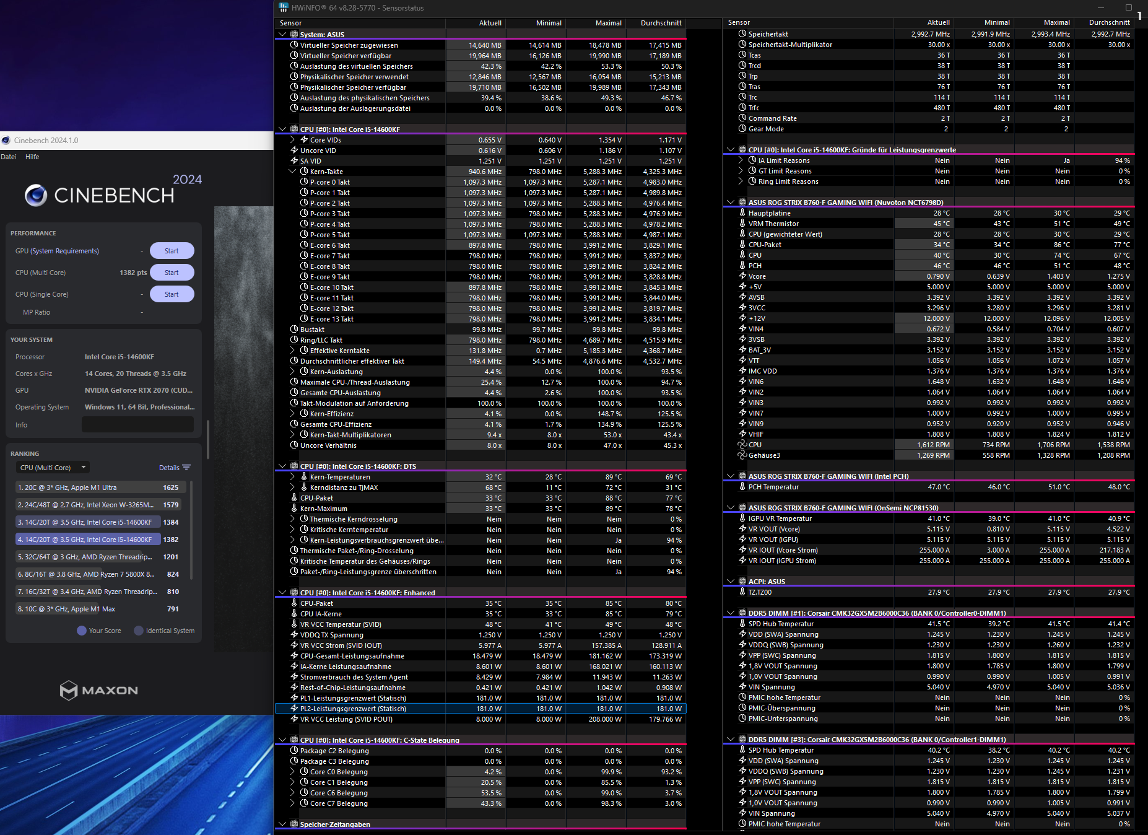This screenshot has height=835, width=1148.
Task: Click lightning icon of PL2-Leistungsgrenzwert (Statisch)
Action: [295, 709]
